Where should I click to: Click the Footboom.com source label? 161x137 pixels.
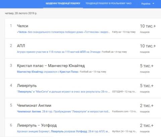click(120, 111)
